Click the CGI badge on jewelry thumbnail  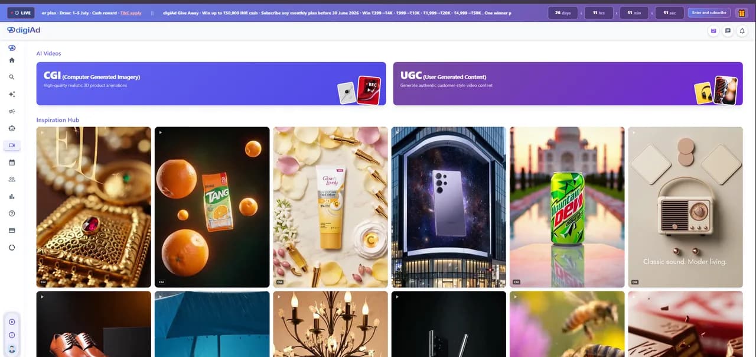point(43,283)
